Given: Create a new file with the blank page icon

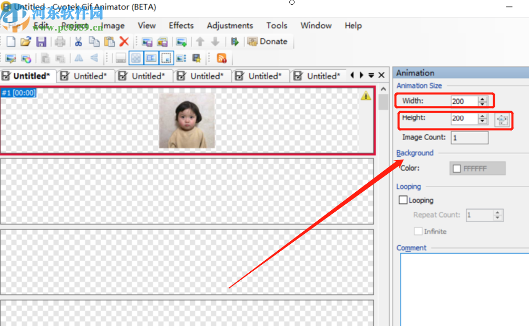Looking at the screenshot, I should [11, 42].
